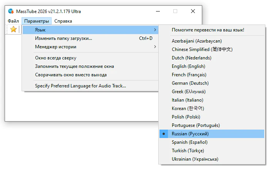Toggle 'Запомнить текущее положение окна' option
This screenshot has height=171, width=270.
click(74, 66)
